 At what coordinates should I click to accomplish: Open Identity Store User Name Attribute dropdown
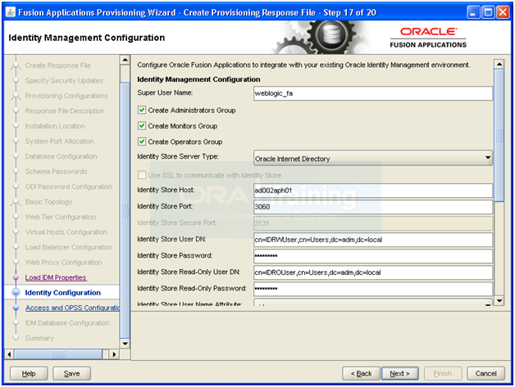click(373, 303)
